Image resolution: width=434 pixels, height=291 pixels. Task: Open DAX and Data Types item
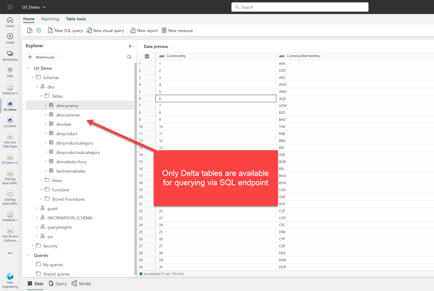tap(10, 140)
